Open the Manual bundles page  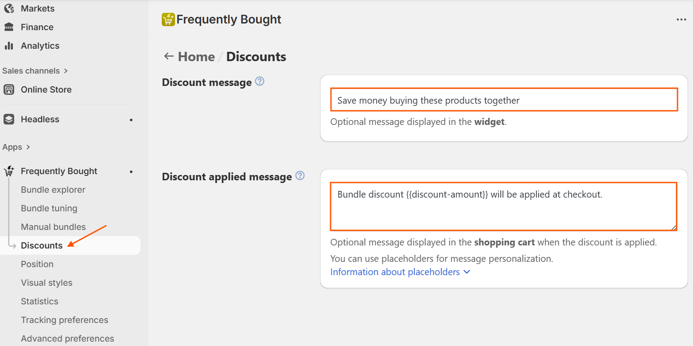point(53,227)
